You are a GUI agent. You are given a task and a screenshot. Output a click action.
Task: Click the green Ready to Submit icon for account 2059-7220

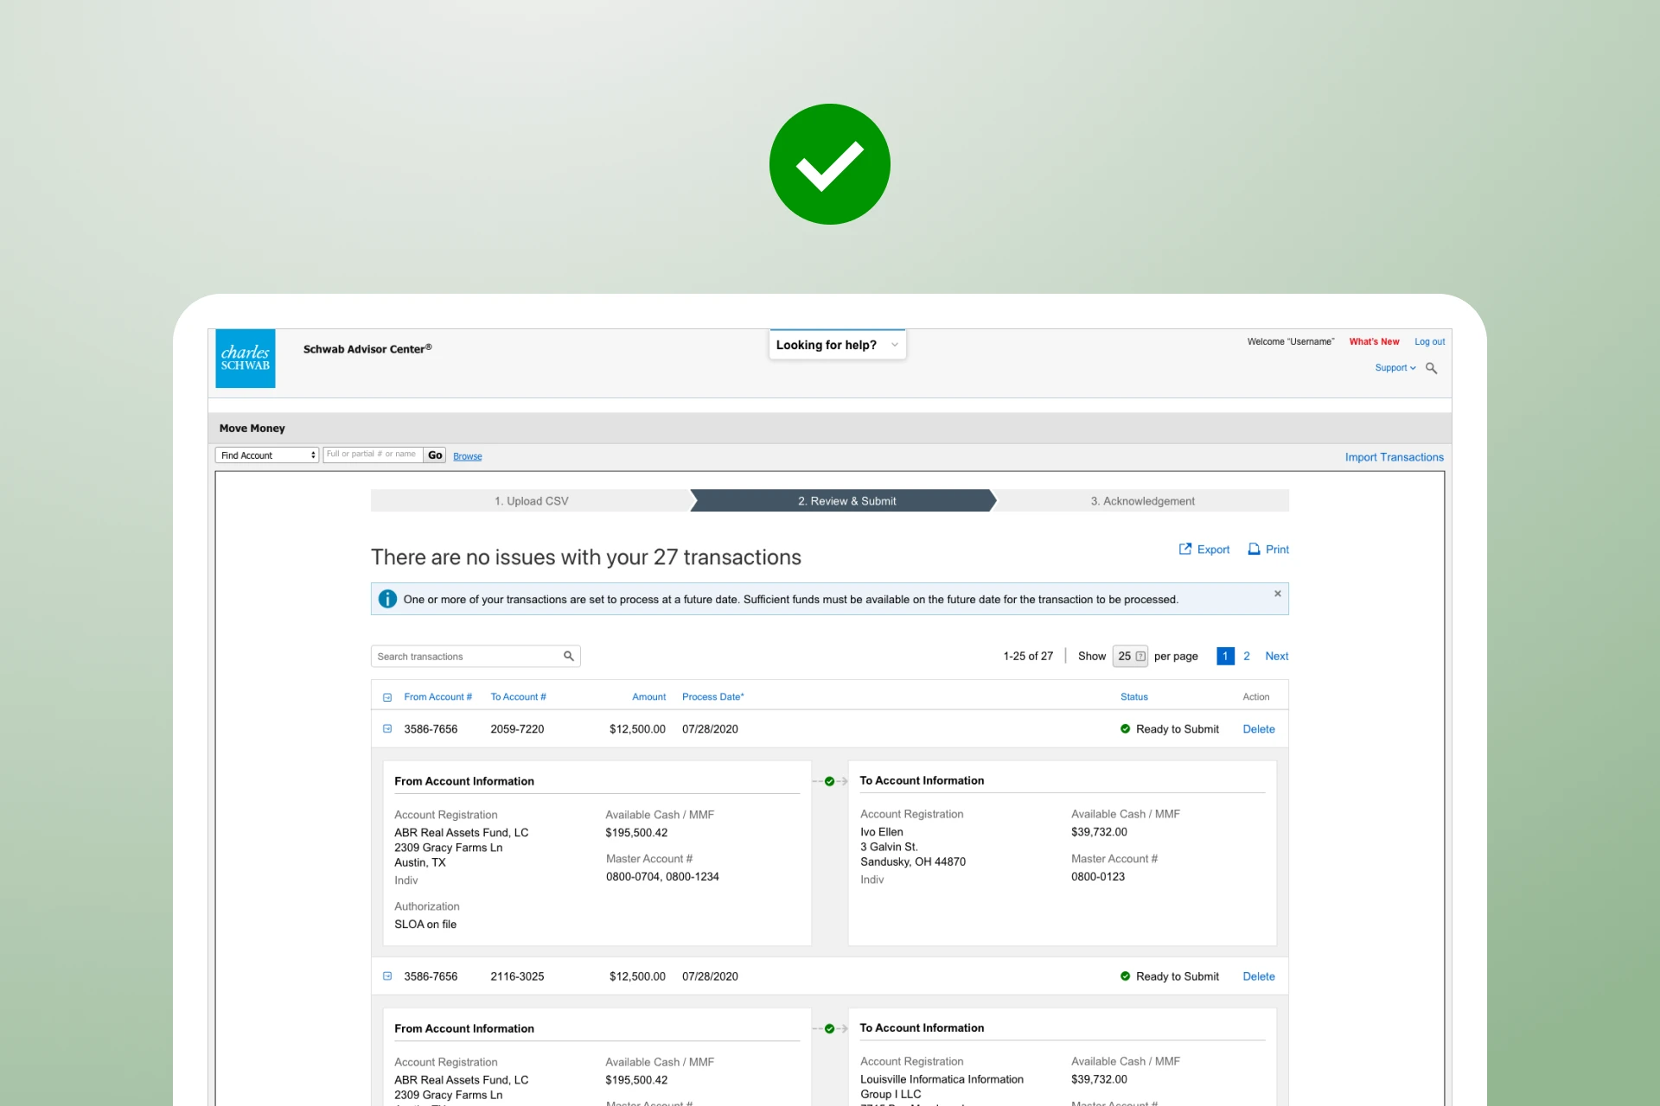pos(1125,728)
